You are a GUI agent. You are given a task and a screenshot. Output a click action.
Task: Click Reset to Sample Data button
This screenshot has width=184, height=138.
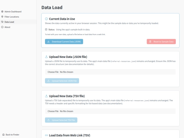(x=161, y=42)
